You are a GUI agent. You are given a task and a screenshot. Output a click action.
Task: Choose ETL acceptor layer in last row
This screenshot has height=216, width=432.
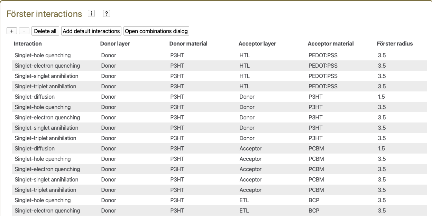click(x=244, y=210)
